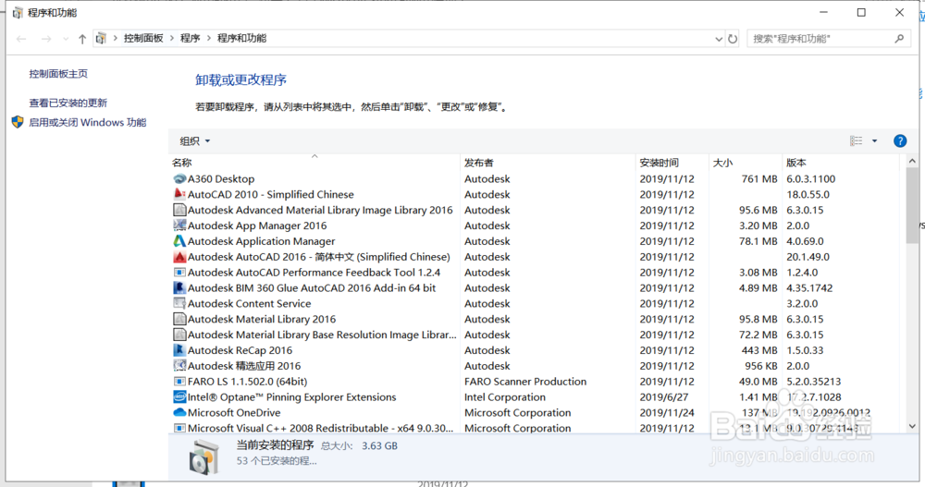Screen dimensions: 925x487
Task: Click the Autodesk Material Library 2016 icon
Action: [x=179, y=319]
